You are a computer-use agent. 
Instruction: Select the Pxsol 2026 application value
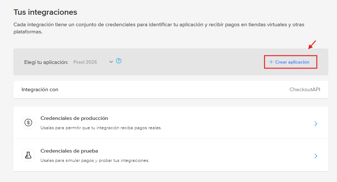pos(85,62)
